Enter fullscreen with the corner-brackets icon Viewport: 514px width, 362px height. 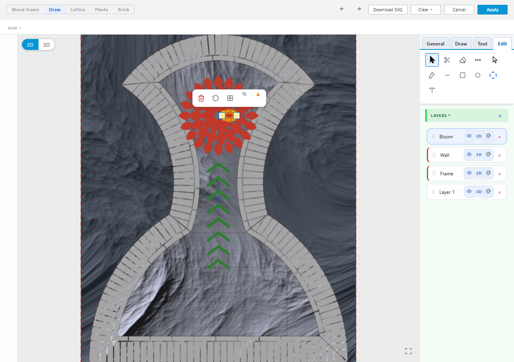click(x=408, y=351)
